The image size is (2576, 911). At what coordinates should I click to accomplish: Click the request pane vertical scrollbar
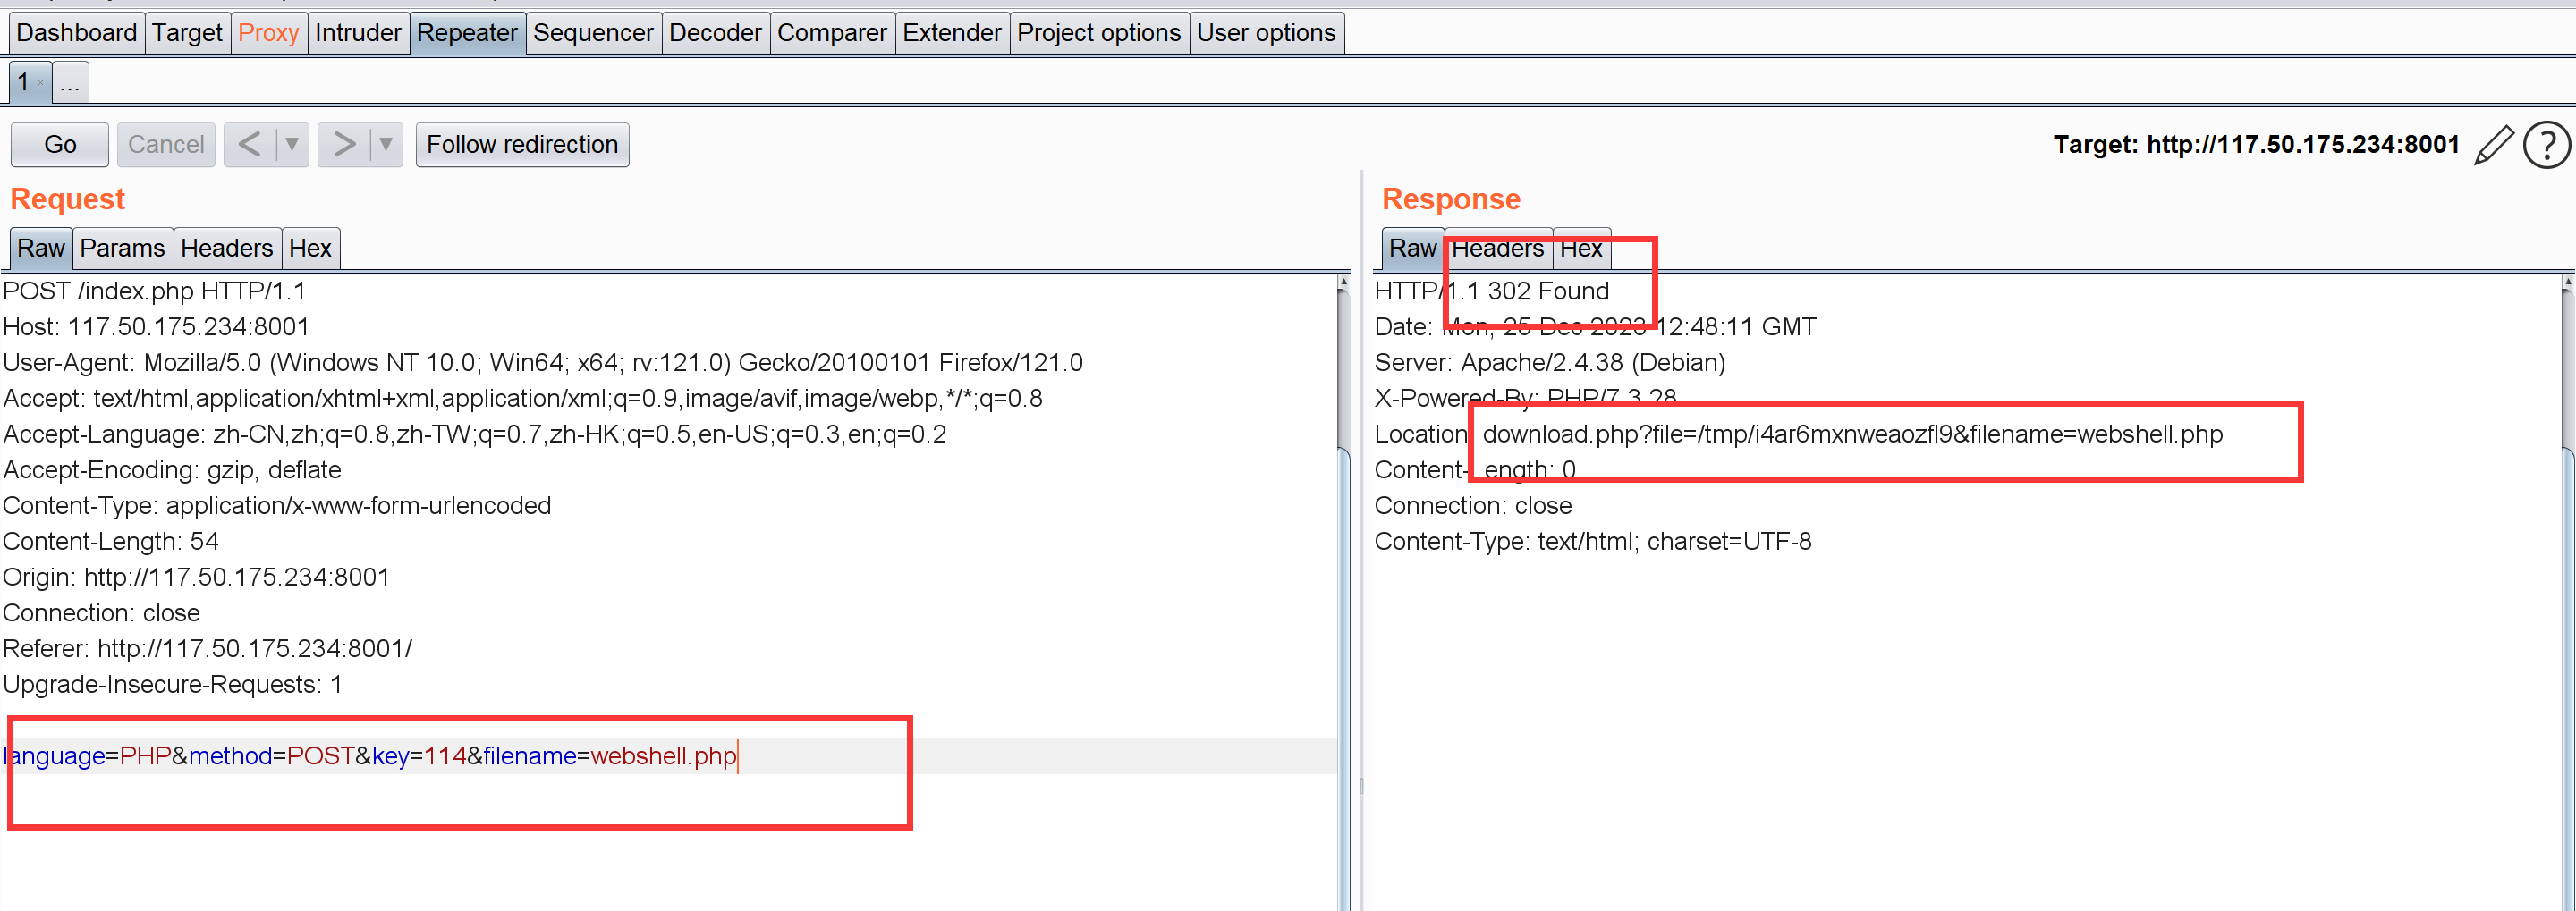point(1343,590)
